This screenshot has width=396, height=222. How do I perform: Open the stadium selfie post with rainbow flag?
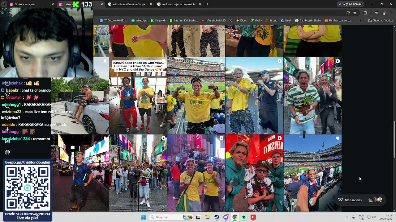[312, 173]
